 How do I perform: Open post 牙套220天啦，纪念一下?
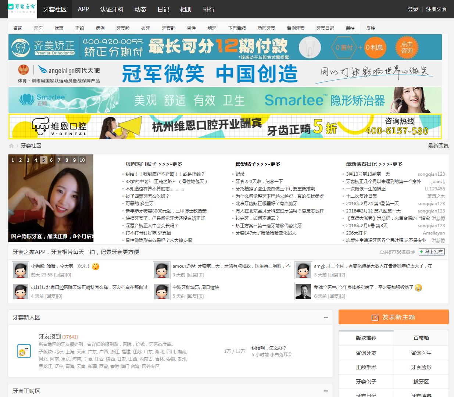pyautogui.click(x=259, y=182)
